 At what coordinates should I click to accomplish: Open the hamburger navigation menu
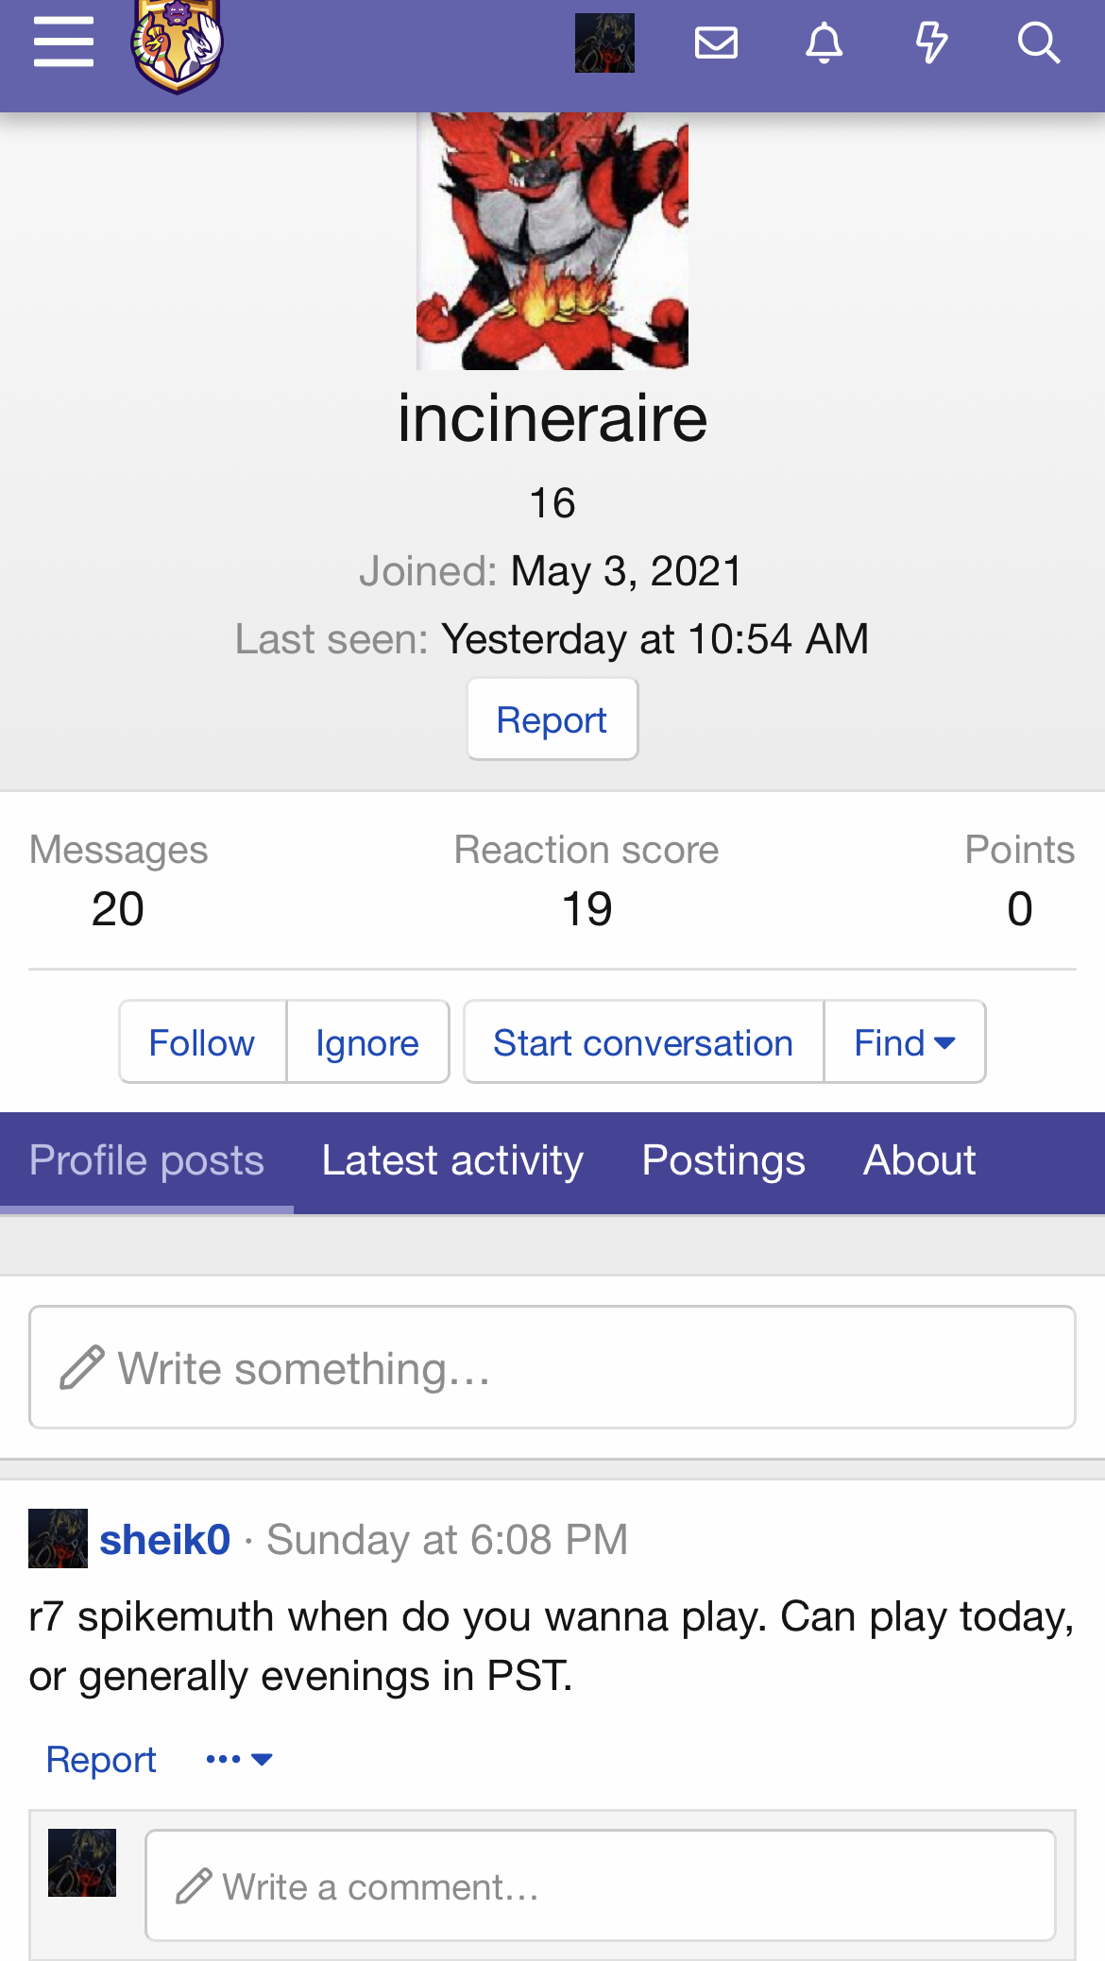click(63, 42)
